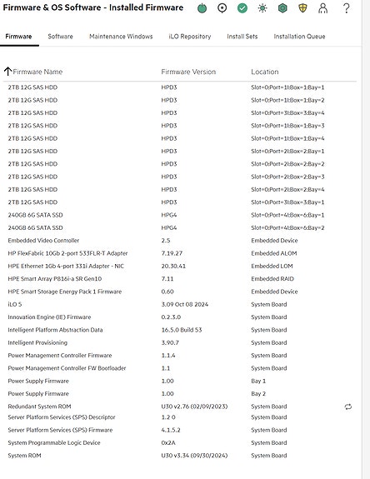Image resolution: width=370 pixels, height=479 pixels.
Task: Click the HPE Smart Array P816i-a row
Action: pyautogui.click(x=180, y=278)
